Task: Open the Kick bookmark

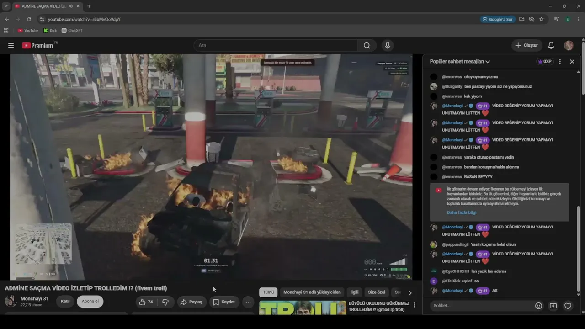Action: click(50, 31)
